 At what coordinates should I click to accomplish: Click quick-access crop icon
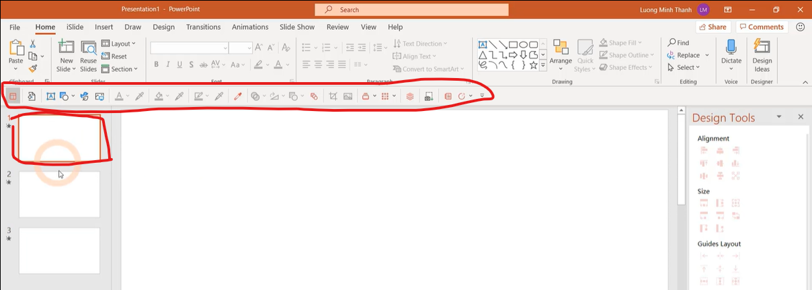[333, 96]
